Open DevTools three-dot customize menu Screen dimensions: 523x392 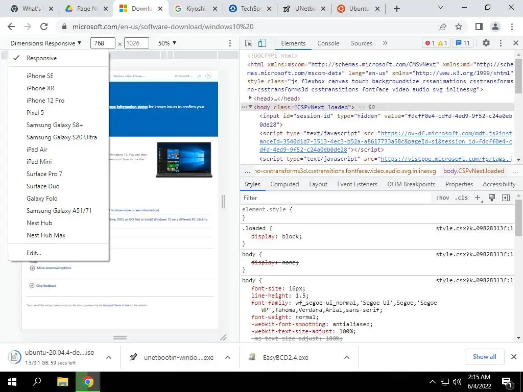pos(501,43)
